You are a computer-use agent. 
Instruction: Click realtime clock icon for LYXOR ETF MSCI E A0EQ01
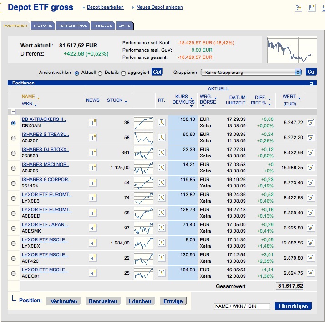162,273
